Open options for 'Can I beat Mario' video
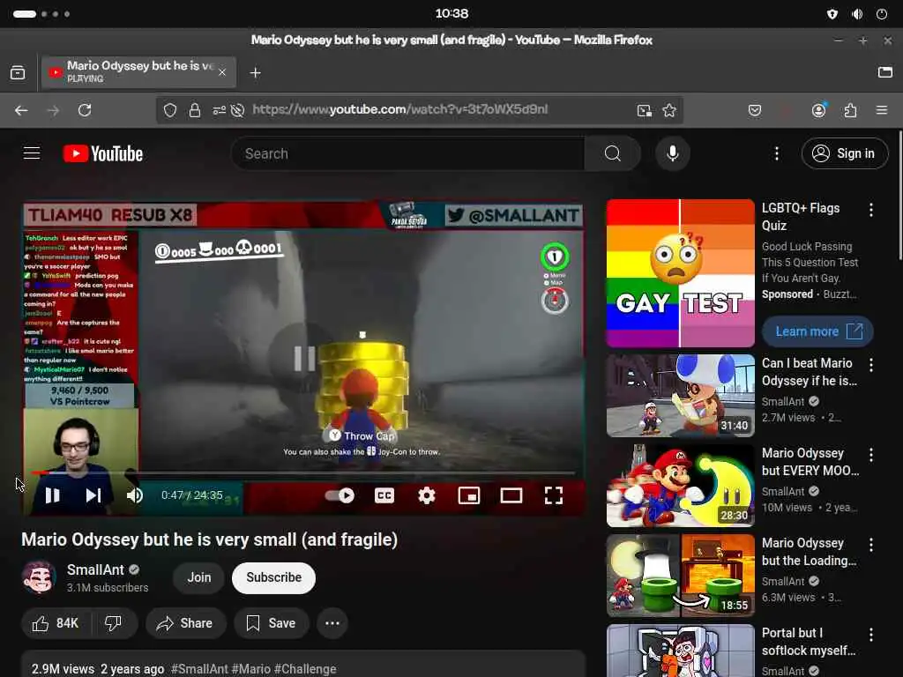This screenshot has width=903, height=677. [x=870, y=364]
